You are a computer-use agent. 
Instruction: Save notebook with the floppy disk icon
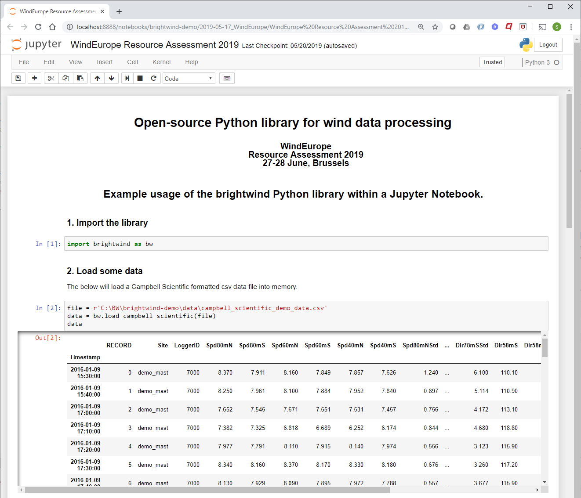(x=18, y=78)
